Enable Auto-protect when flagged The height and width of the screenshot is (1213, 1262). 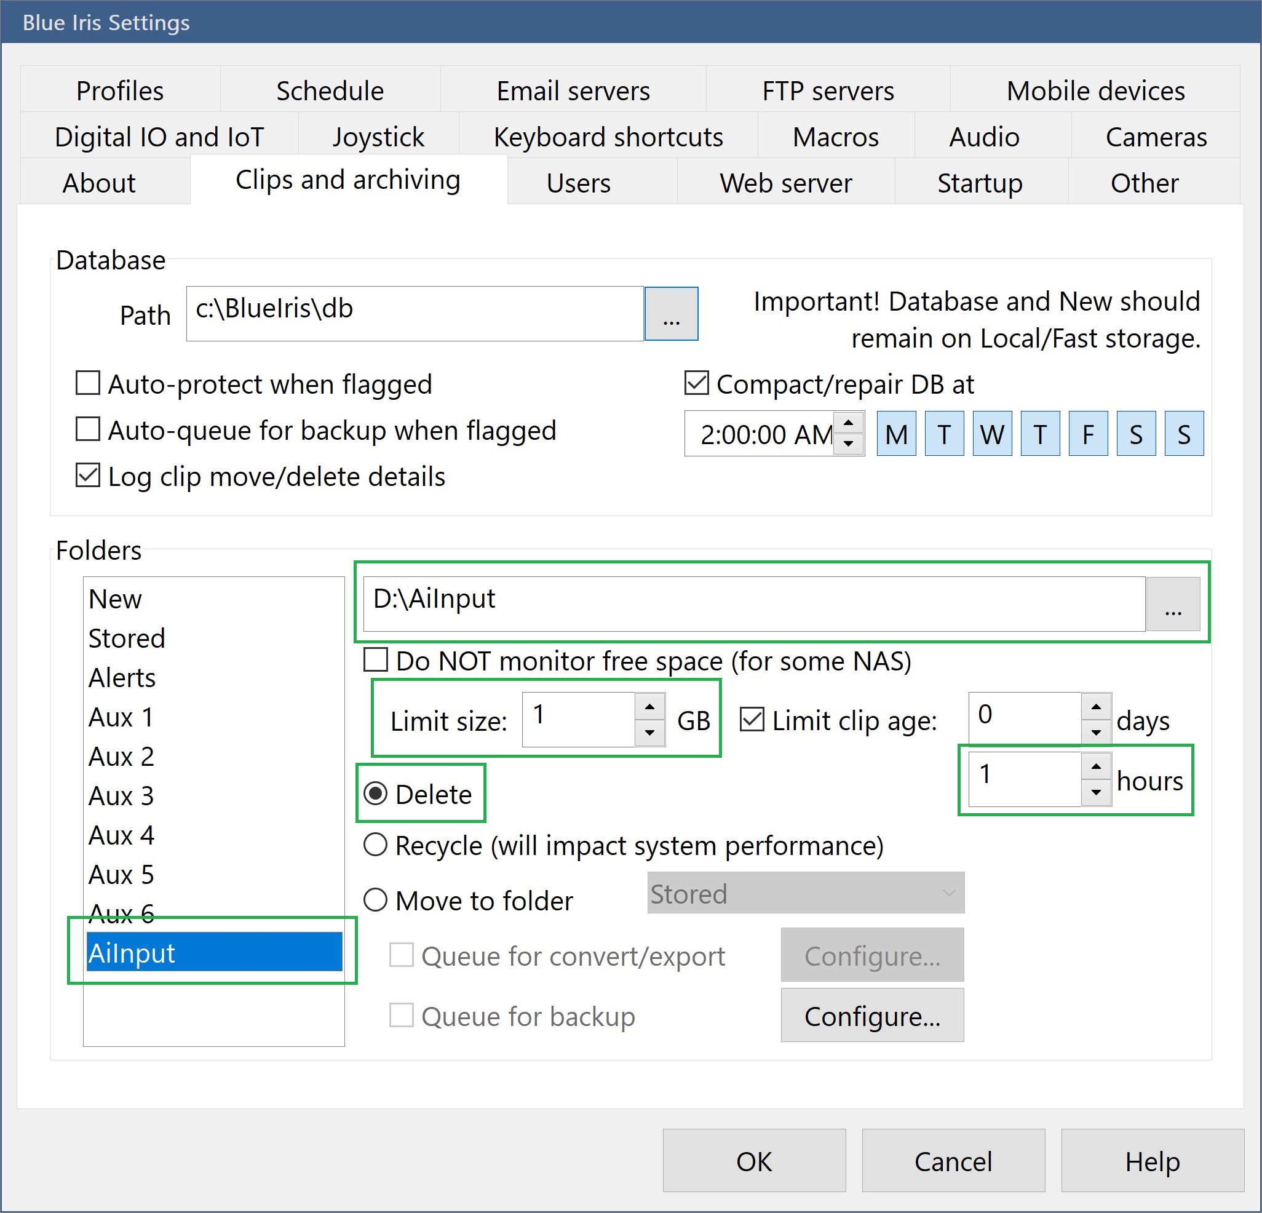coord(87,383)
